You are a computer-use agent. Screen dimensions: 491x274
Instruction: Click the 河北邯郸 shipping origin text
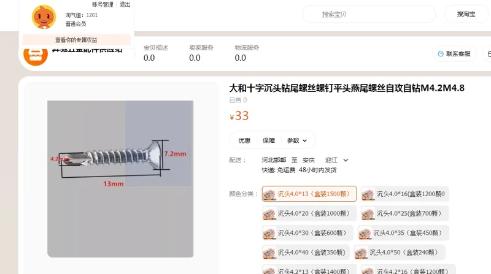(274, 160)
